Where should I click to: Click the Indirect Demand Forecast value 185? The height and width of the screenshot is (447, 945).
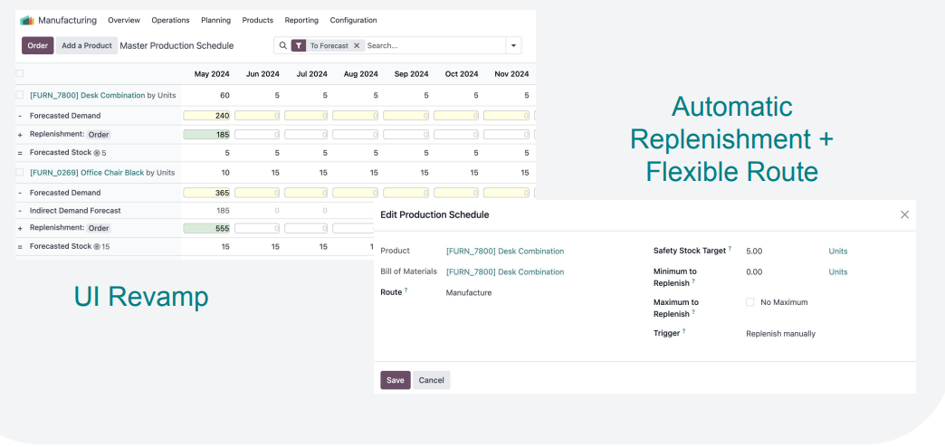pos(223,211)
